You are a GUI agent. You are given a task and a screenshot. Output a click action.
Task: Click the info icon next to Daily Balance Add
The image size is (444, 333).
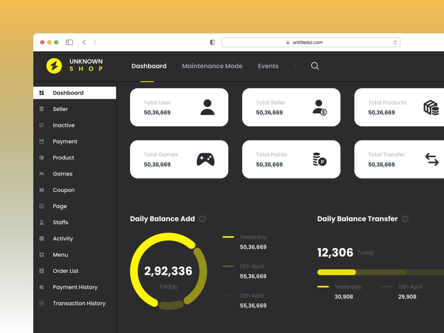coord(203,218)
